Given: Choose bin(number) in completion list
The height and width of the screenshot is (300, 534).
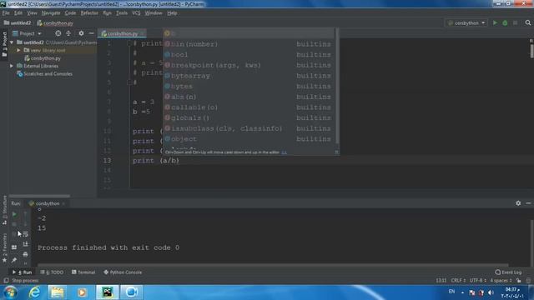Looking at the screenshot, I should pos(249,44).
